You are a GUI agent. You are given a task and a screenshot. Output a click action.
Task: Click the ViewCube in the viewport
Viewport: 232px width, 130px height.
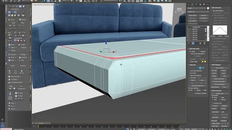click(x=179, y=10)
